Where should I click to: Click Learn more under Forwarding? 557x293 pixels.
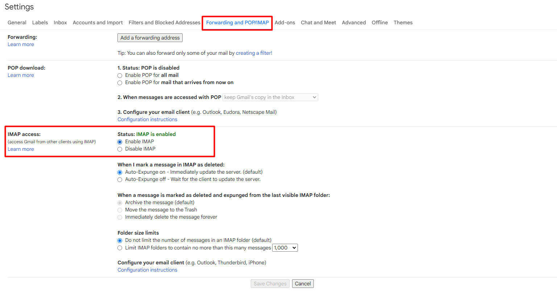21,44
